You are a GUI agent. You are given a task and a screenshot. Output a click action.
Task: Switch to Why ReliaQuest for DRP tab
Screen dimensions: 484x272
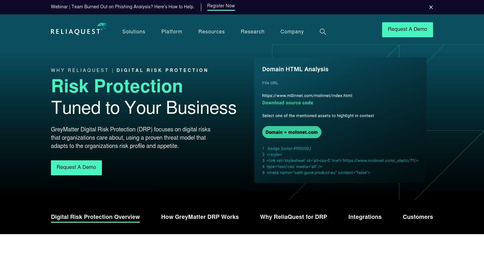coord(294,217)
